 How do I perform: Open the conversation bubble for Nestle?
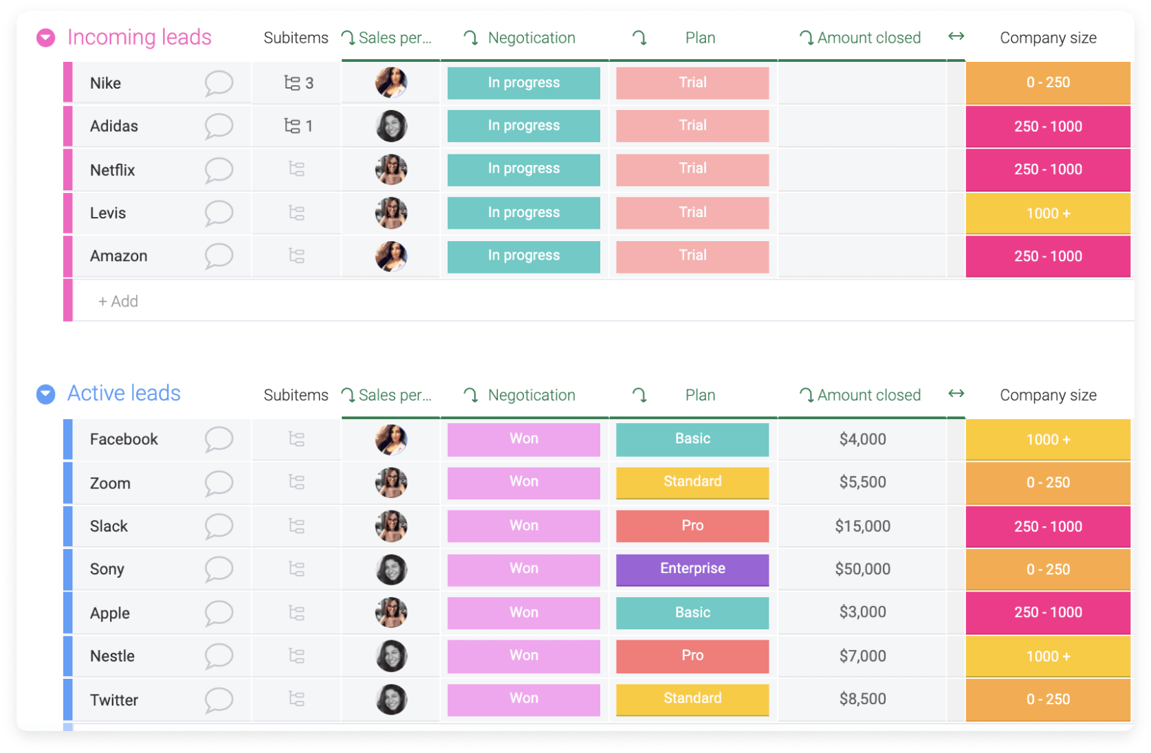pos(219,656)
